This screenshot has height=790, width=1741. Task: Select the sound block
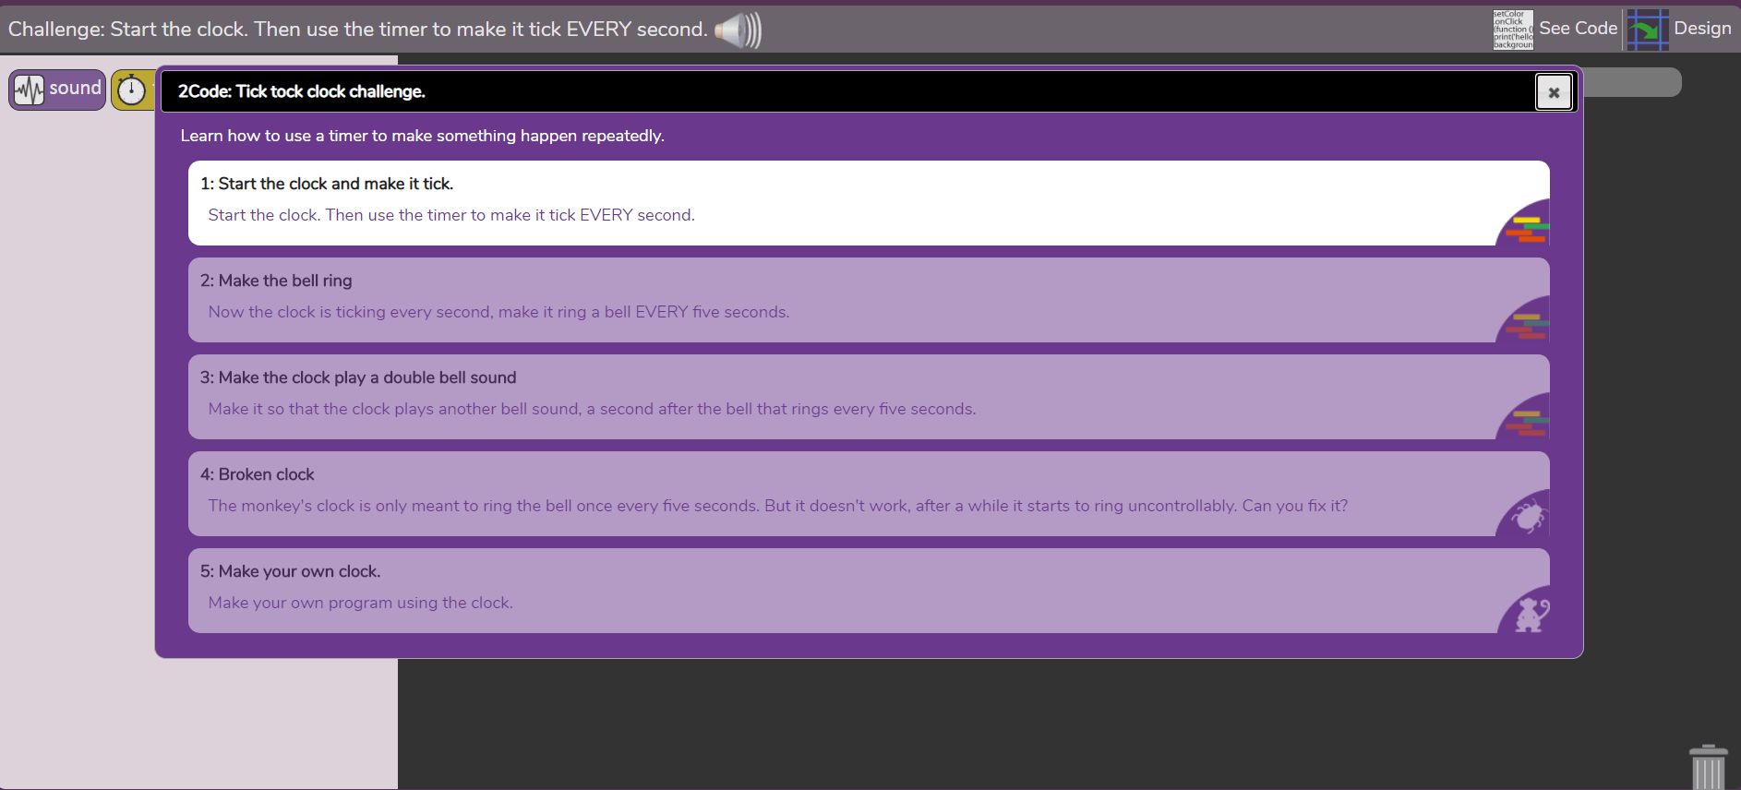click(57, 90)
